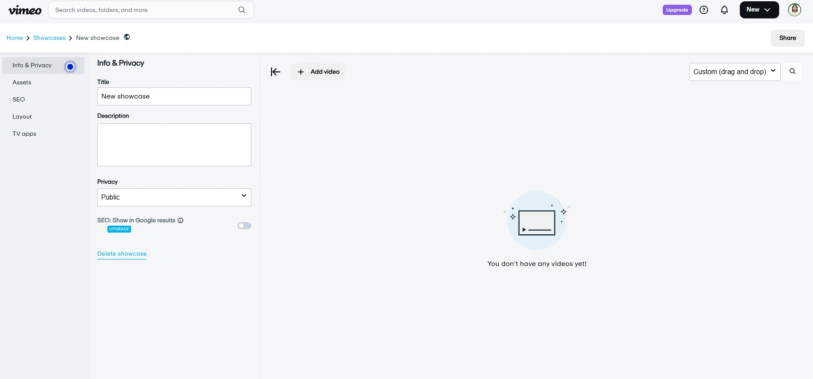
Task: Open the help question mark icon
Action: click(x=704, y=10)
